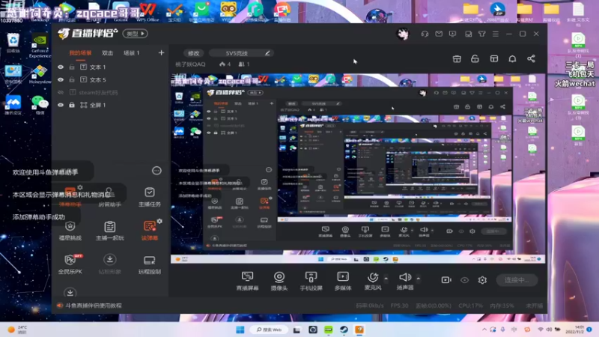Click the bell notification icon

[512, 59]
